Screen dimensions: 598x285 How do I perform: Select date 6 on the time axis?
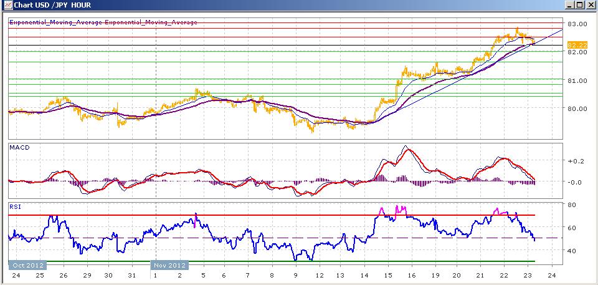point(224,275)
